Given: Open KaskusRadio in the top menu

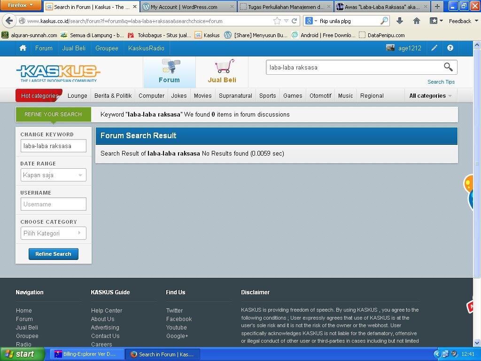Looking at the screenshot, I should pyautogui.click(x=147, y=48).
